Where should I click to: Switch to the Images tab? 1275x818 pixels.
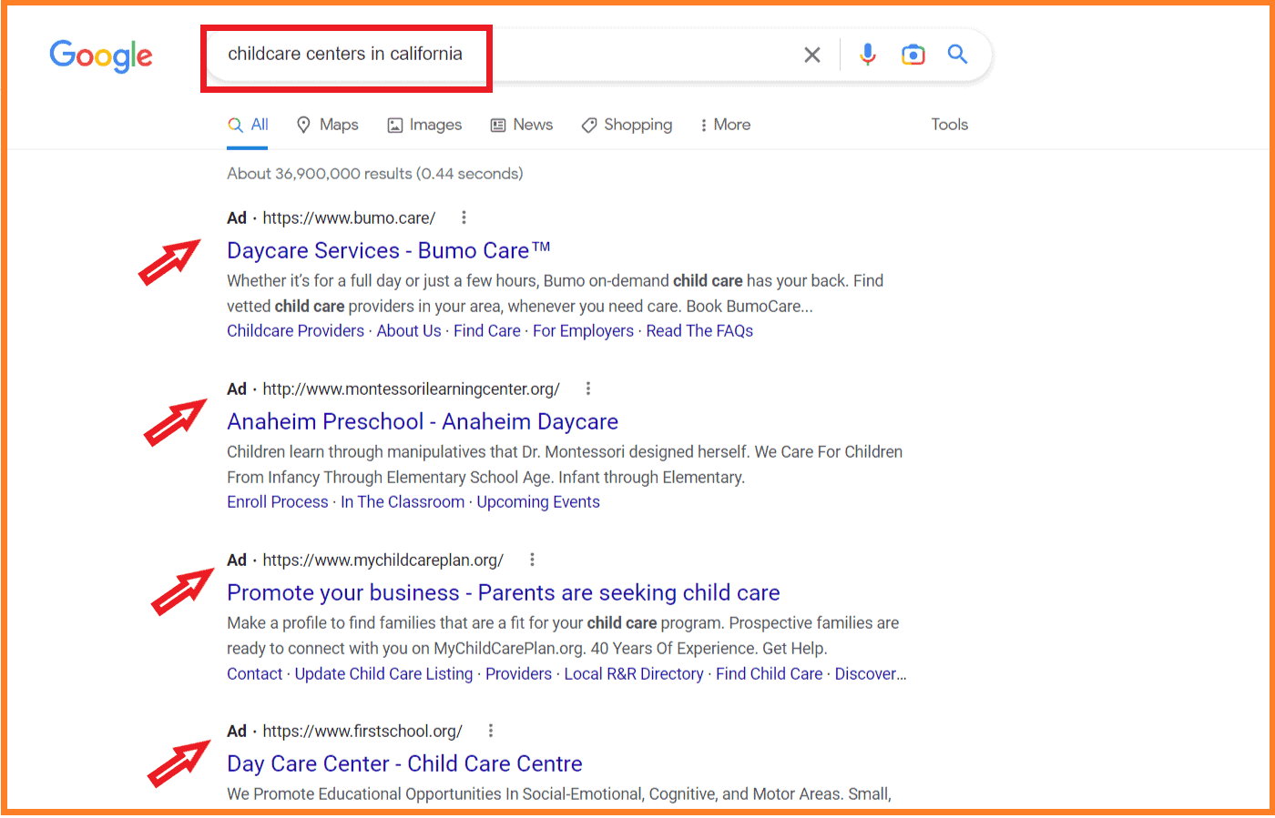pos(425,125)
